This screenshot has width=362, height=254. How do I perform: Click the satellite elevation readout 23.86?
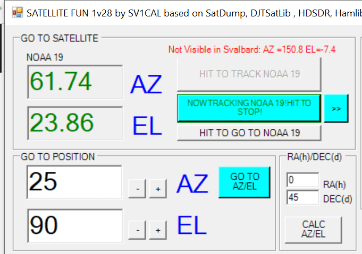pos(74,123)
